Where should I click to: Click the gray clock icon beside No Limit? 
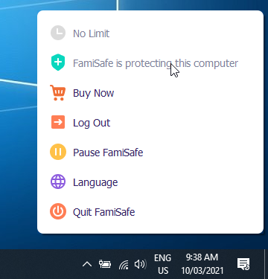(58, 33)
